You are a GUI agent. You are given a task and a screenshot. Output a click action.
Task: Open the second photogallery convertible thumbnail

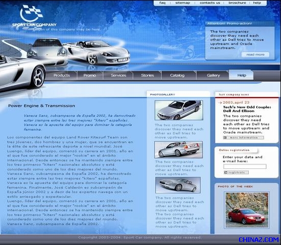[178, 150]
